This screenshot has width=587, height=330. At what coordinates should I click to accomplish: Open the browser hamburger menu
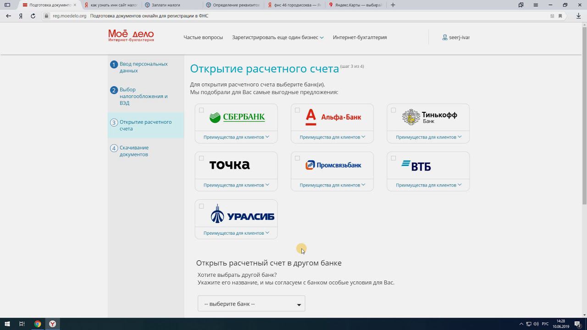(536, 5)
